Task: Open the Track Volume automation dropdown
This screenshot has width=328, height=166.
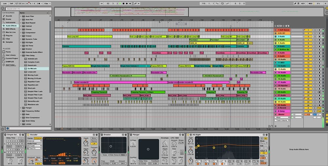Action: [x=282, y=120]
